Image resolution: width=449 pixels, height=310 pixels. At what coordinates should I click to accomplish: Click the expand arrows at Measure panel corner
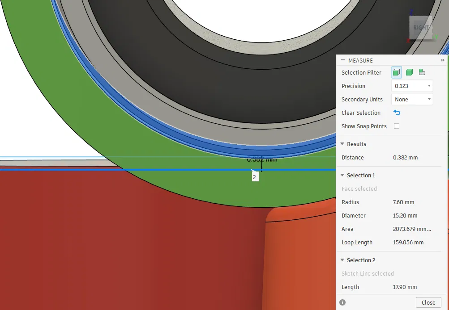[x=443, y=60]
